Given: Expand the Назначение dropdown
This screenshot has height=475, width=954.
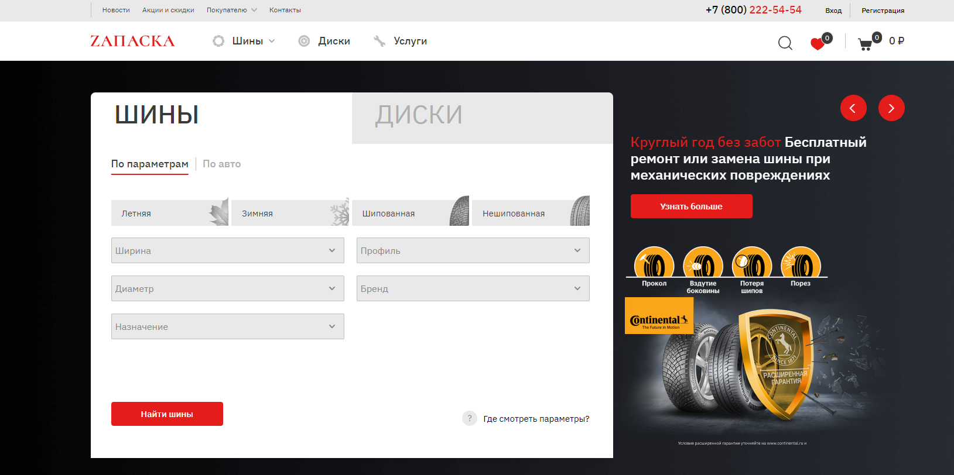Looking at the screenshot, I should pyautogui.click(x=228, y=326).
